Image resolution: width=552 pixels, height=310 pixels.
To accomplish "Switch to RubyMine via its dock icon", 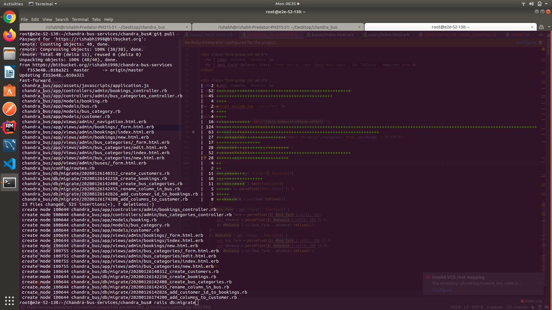I will pos(9,127).
